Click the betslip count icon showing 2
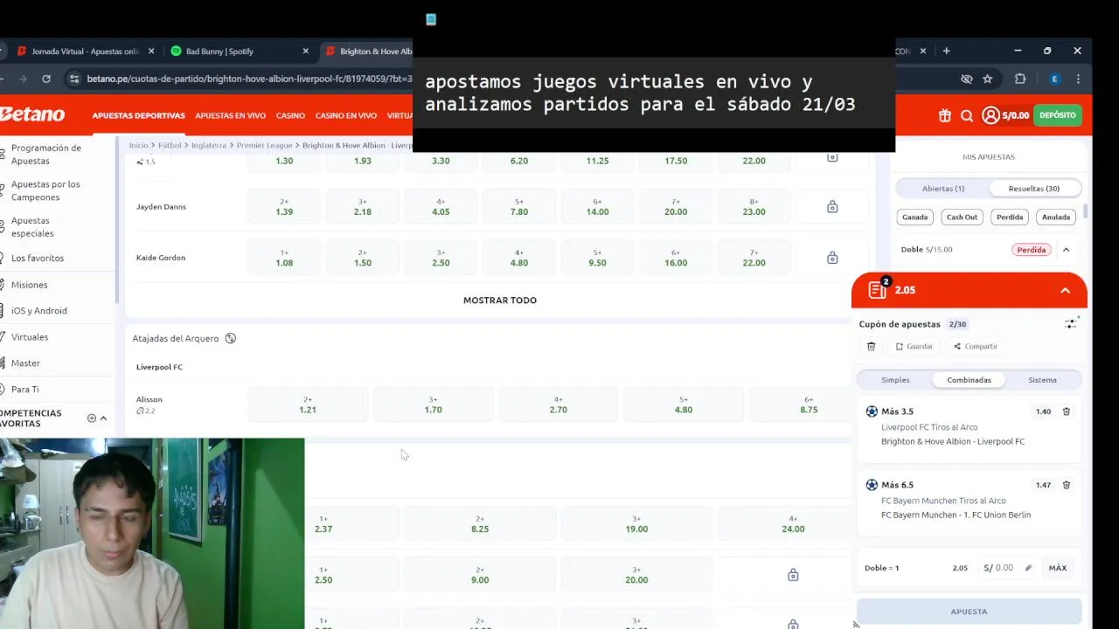 (x=878, y=289)
